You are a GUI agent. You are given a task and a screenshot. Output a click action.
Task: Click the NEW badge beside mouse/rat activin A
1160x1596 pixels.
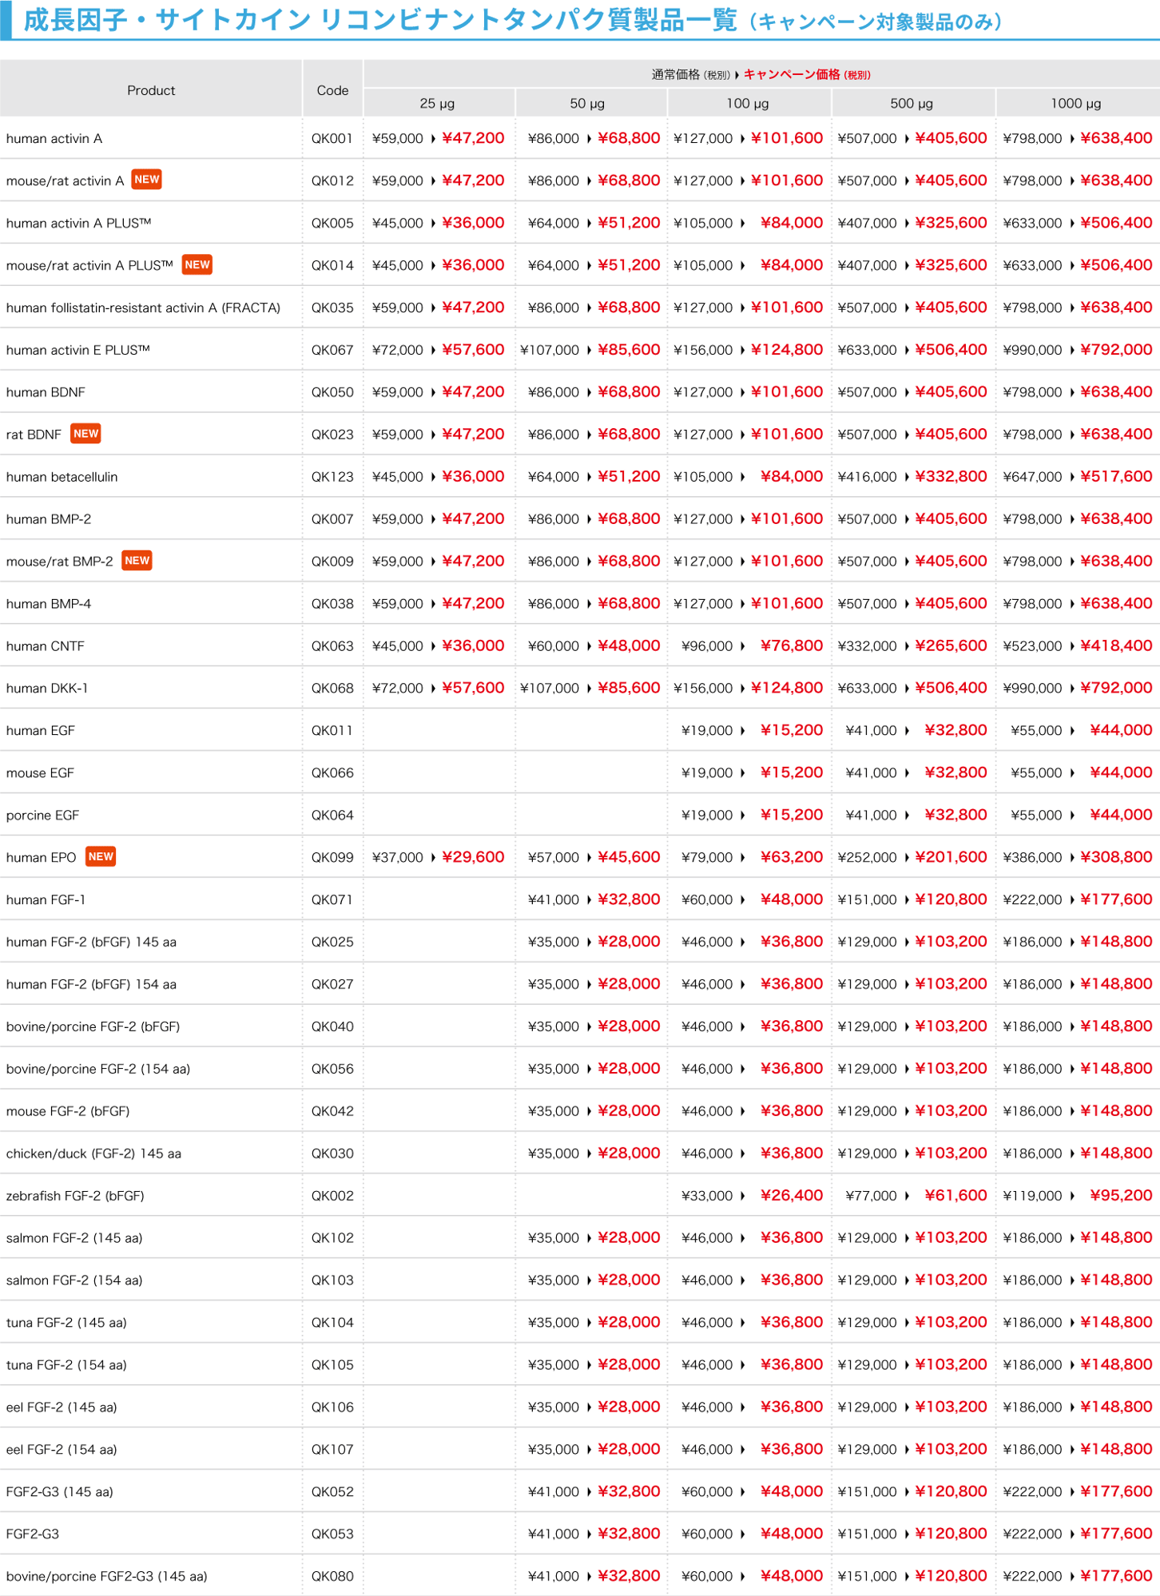click(146, 180)
